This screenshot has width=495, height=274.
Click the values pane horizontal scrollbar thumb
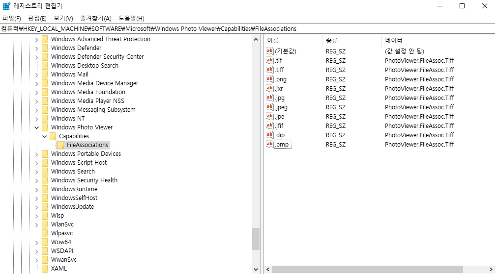[x=368, y=269]
